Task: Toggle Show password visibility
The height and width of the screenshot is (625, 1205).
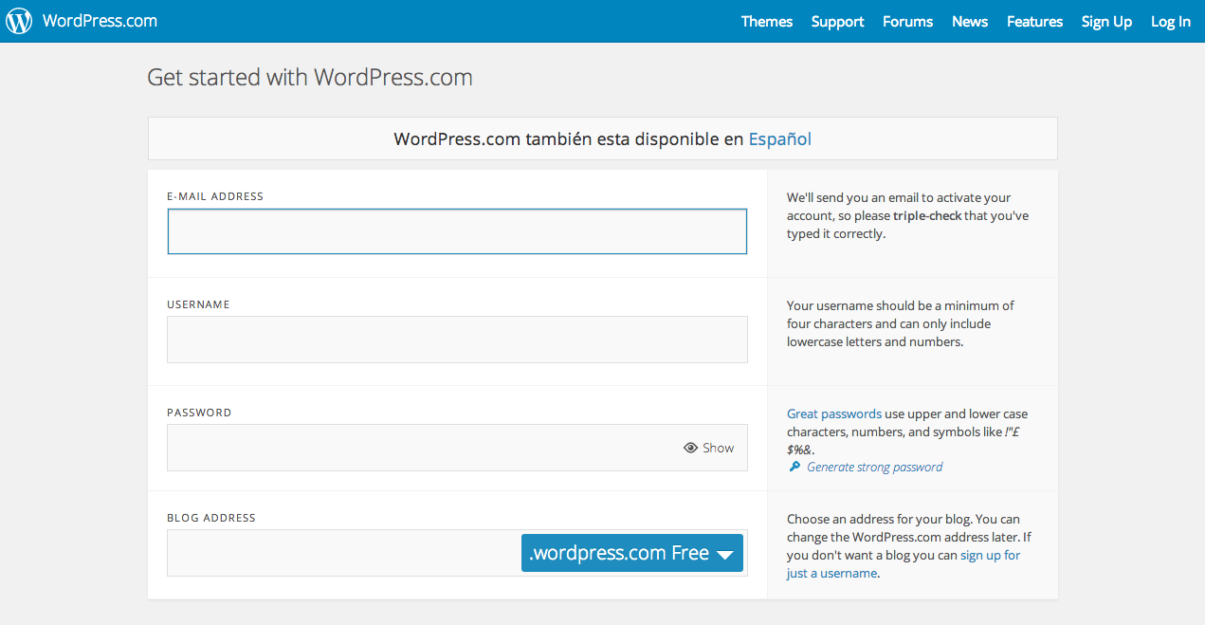Action: click(718, 448)
